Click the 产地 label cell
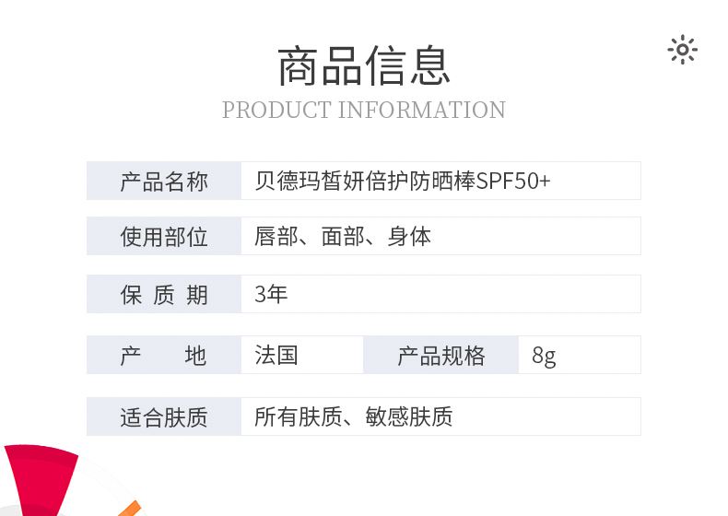 pos(164,355)
